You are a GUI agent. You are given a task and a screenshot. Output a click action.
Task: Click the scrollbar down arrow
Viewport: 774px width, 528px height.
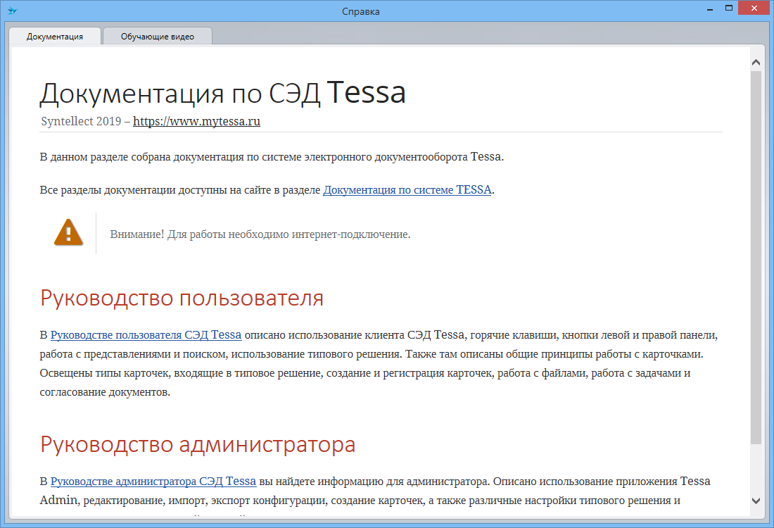click(756, 501)
